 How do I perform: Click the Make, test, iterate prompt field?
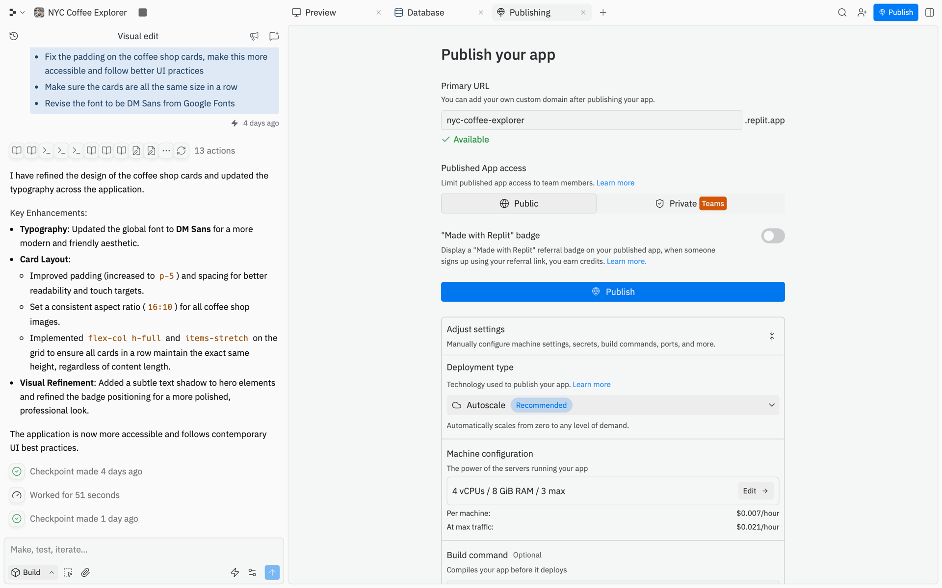[x=144, y=550]
